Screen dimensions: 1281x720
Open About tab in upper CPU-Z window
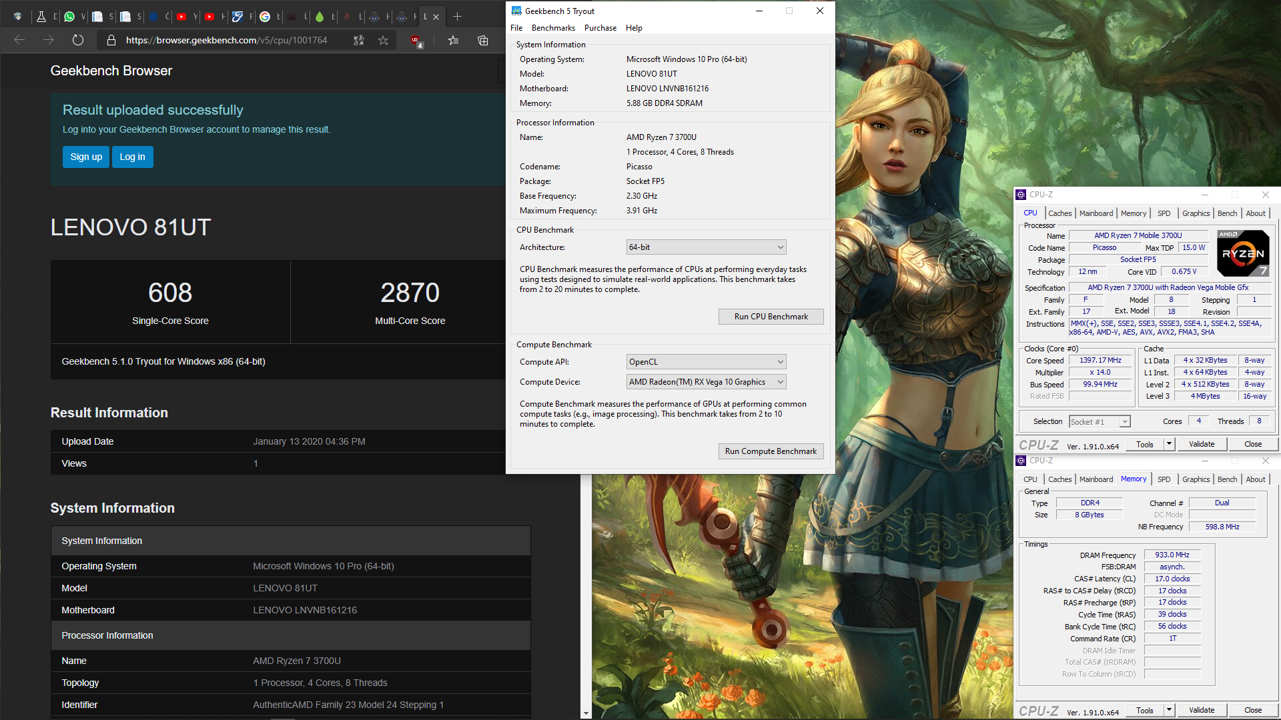pos(1256,213)
